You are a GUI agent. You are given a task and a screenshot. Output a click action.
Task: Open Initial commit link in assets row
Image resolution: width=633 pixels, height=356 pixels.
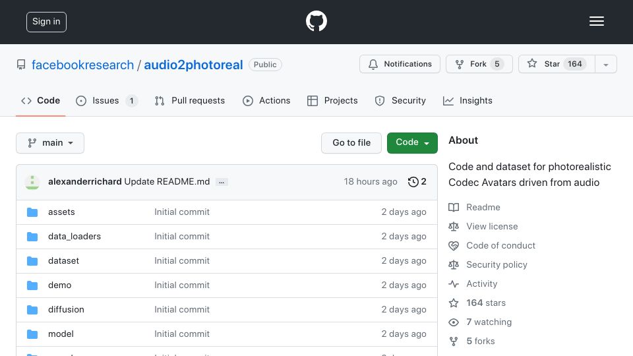pos(182,212)
